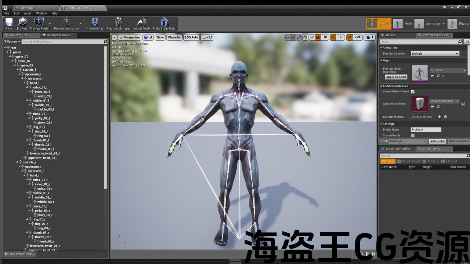Click the Import Mesh toolbar icon

coord(141,23)
